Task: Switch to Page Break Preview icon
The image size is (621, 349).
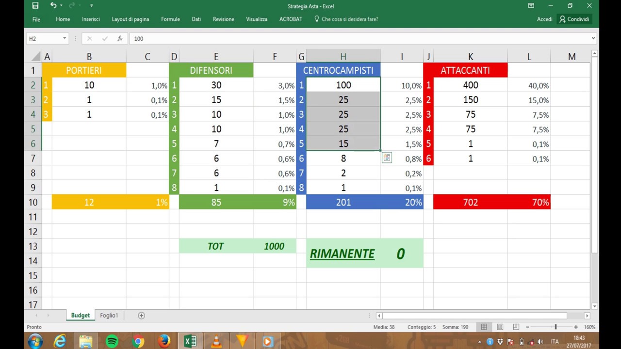Action: coord(516,327)
